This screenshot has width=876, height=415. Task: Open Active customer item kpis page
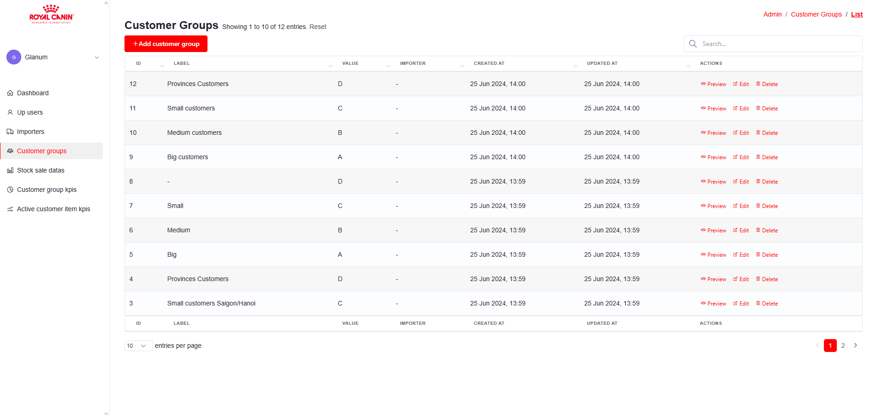point(53,209)
